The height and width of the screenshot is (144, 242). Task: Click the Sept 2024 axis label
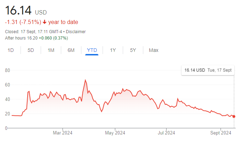(x=221, y=133)
